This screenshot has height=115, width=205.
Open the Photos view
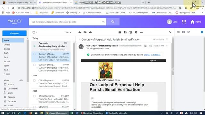9,84
